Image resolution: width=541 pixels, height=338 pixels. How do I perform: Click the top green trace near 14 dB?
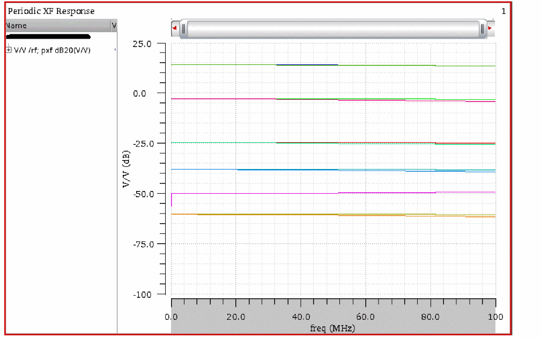[225, 64]
